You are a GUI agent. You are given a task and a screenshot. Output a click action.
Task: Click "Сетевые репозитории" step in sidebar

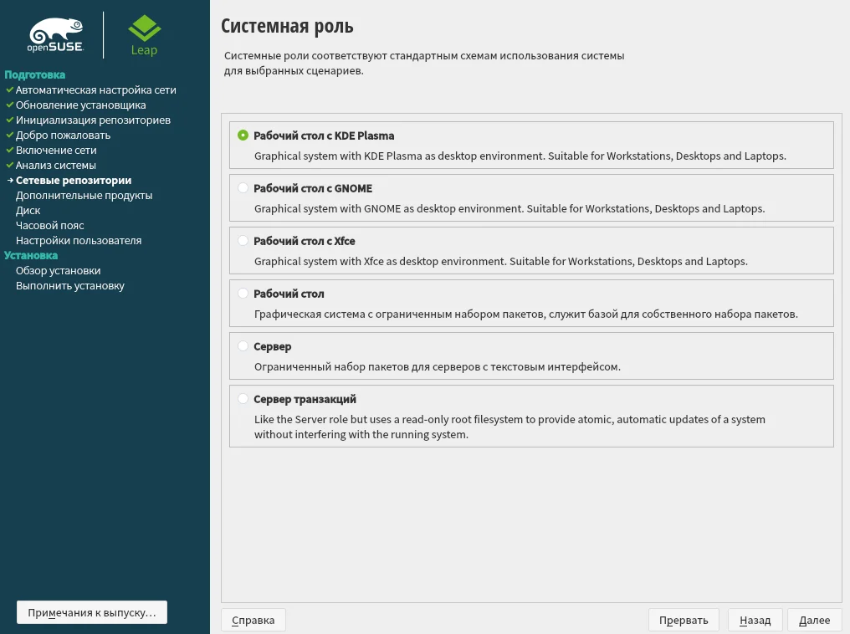coord(74,180)
